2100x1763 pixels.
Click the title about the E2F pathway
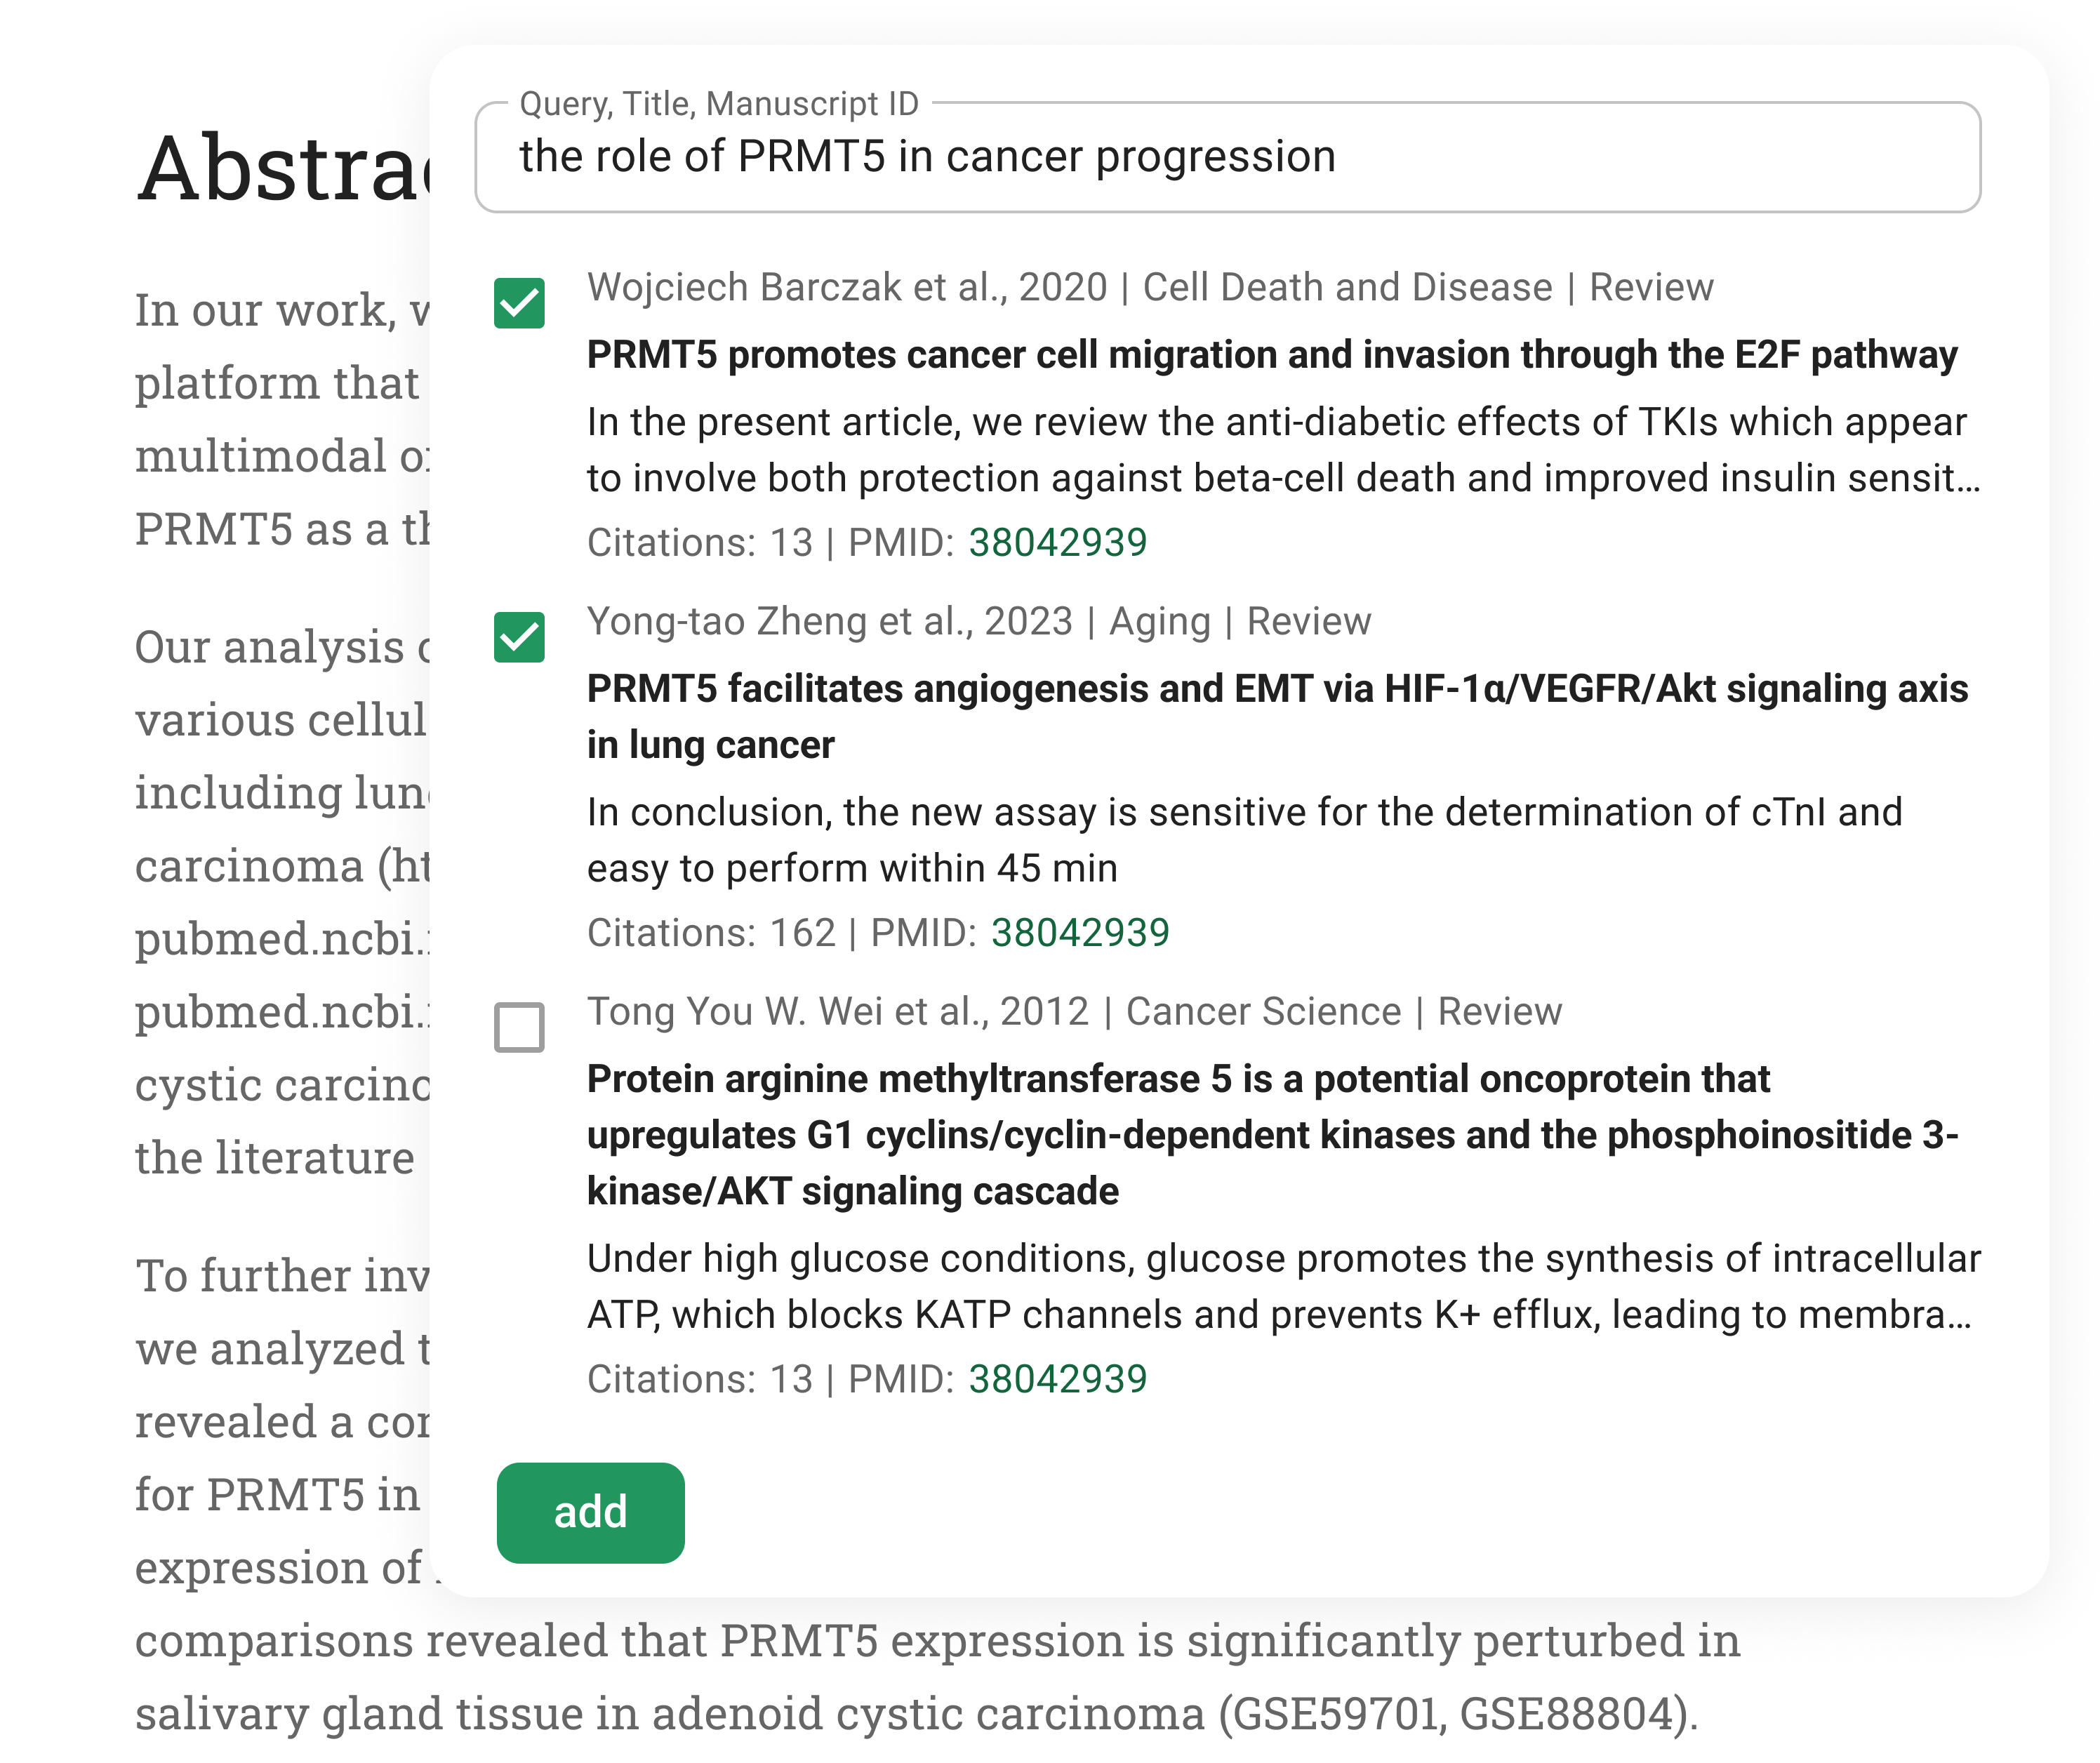pyautogui.click(x=1271, y=355)
